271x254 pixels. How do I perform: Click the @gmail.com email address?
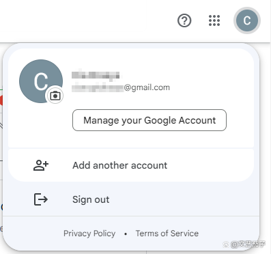(x=121, y=87)
